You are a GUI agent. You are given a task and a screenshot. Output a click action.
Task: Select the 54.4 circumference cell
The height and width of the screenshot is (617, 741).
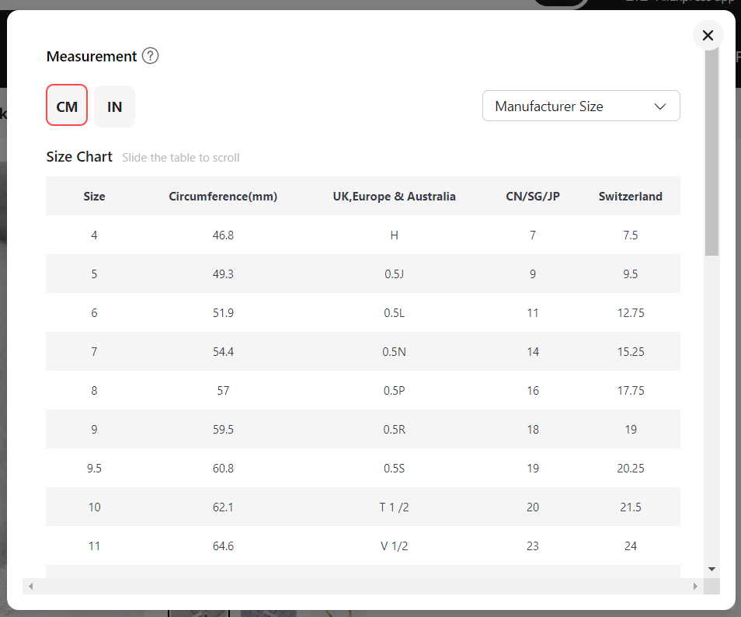pos(223,352)
